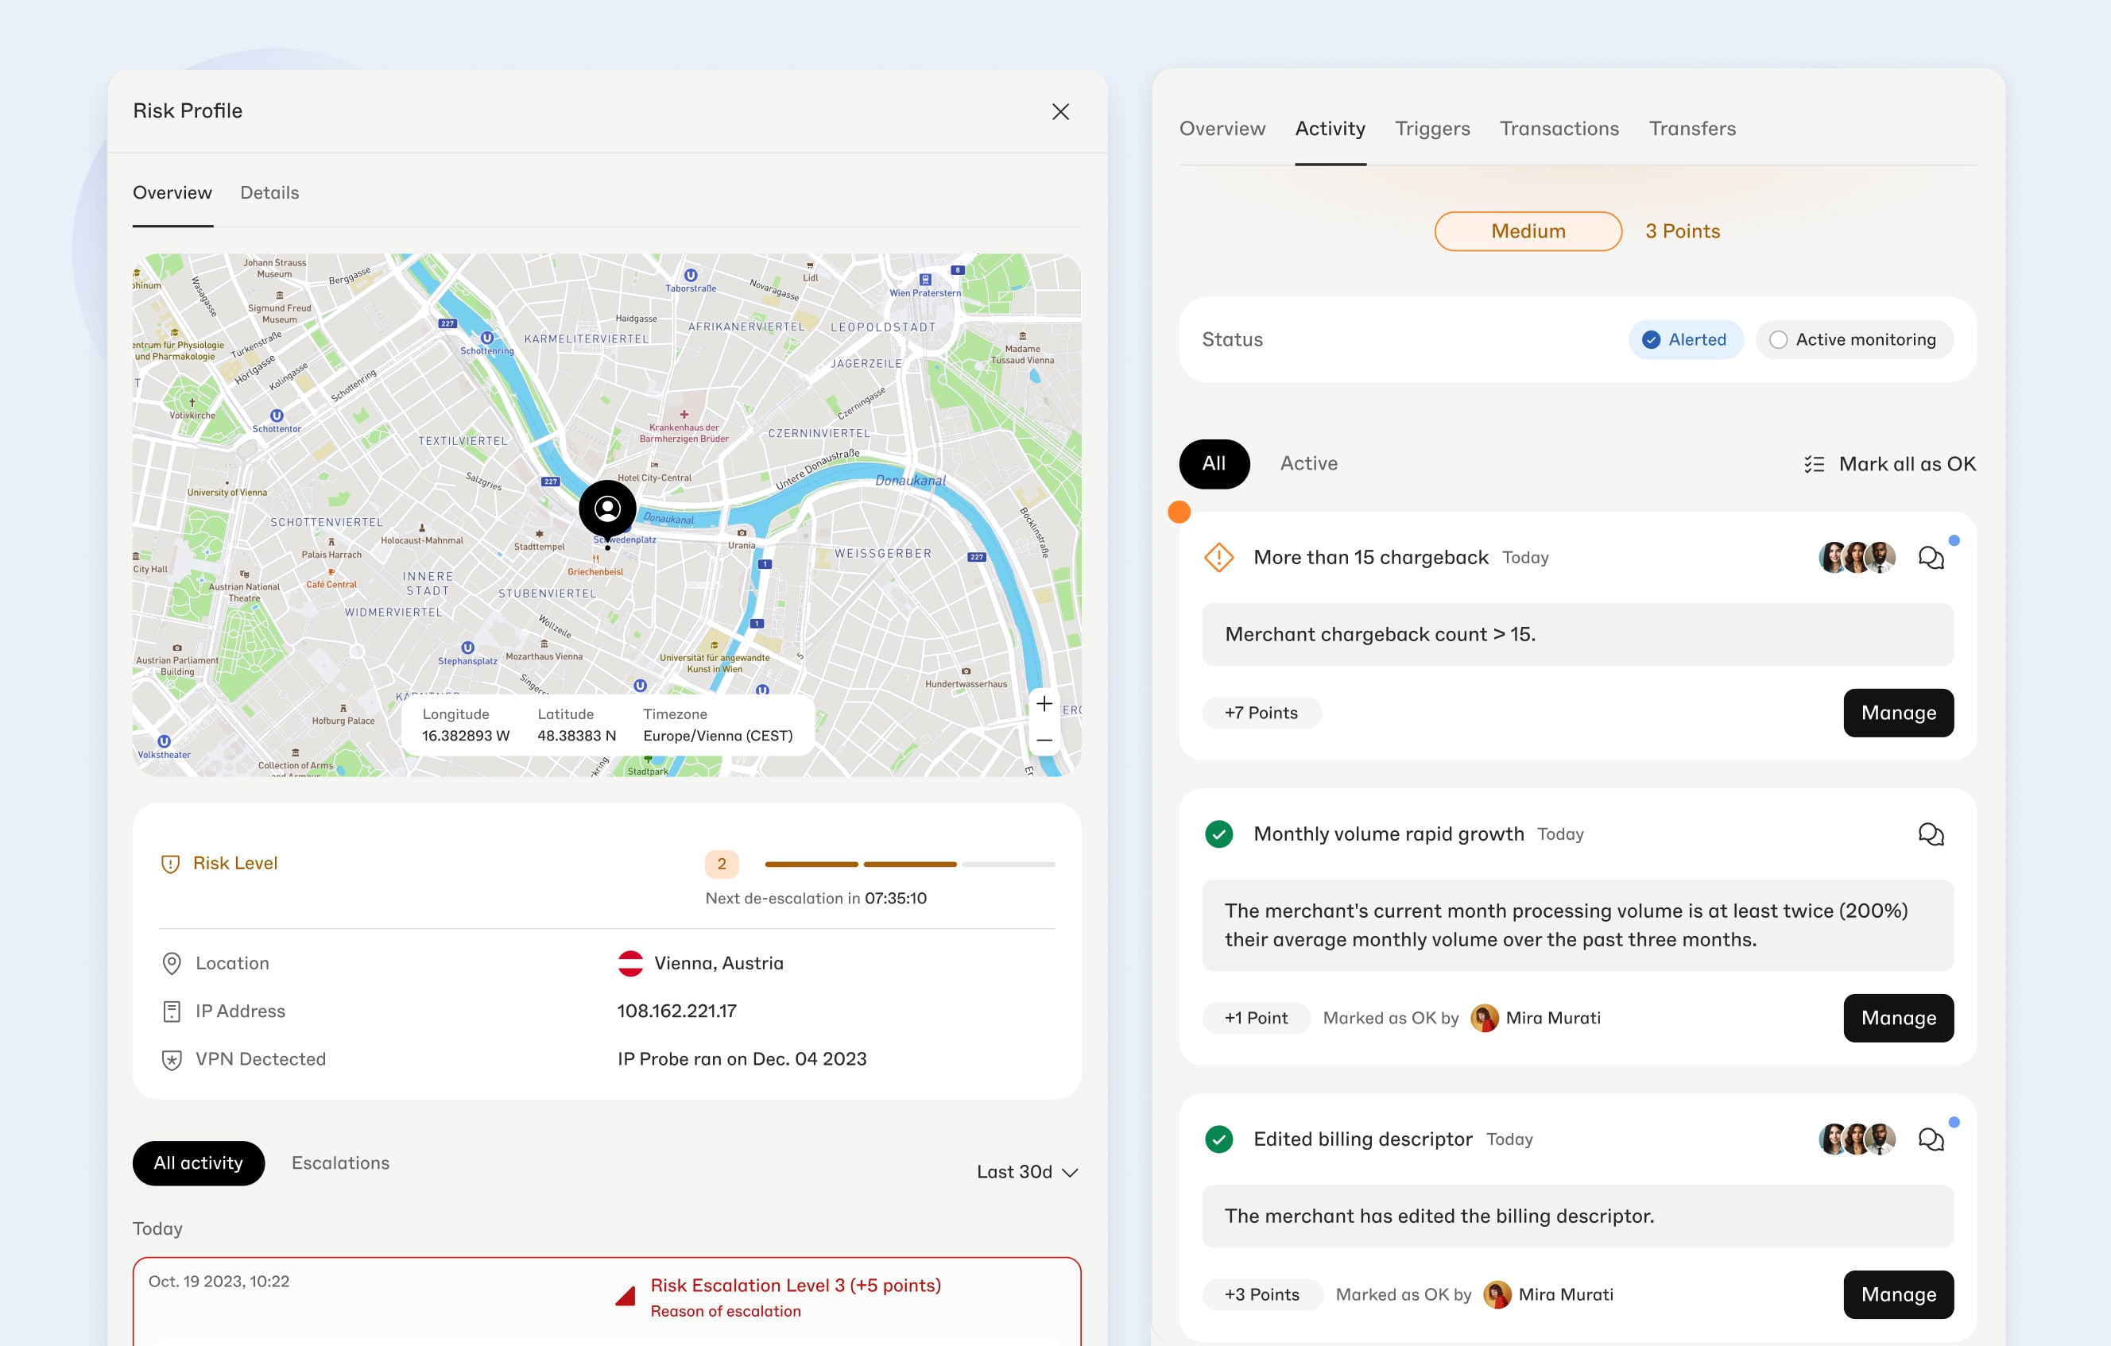Screen dimensions: 2111x1346
Task: Click the IP Address document icon
Action: click(x=172, y=1011)
